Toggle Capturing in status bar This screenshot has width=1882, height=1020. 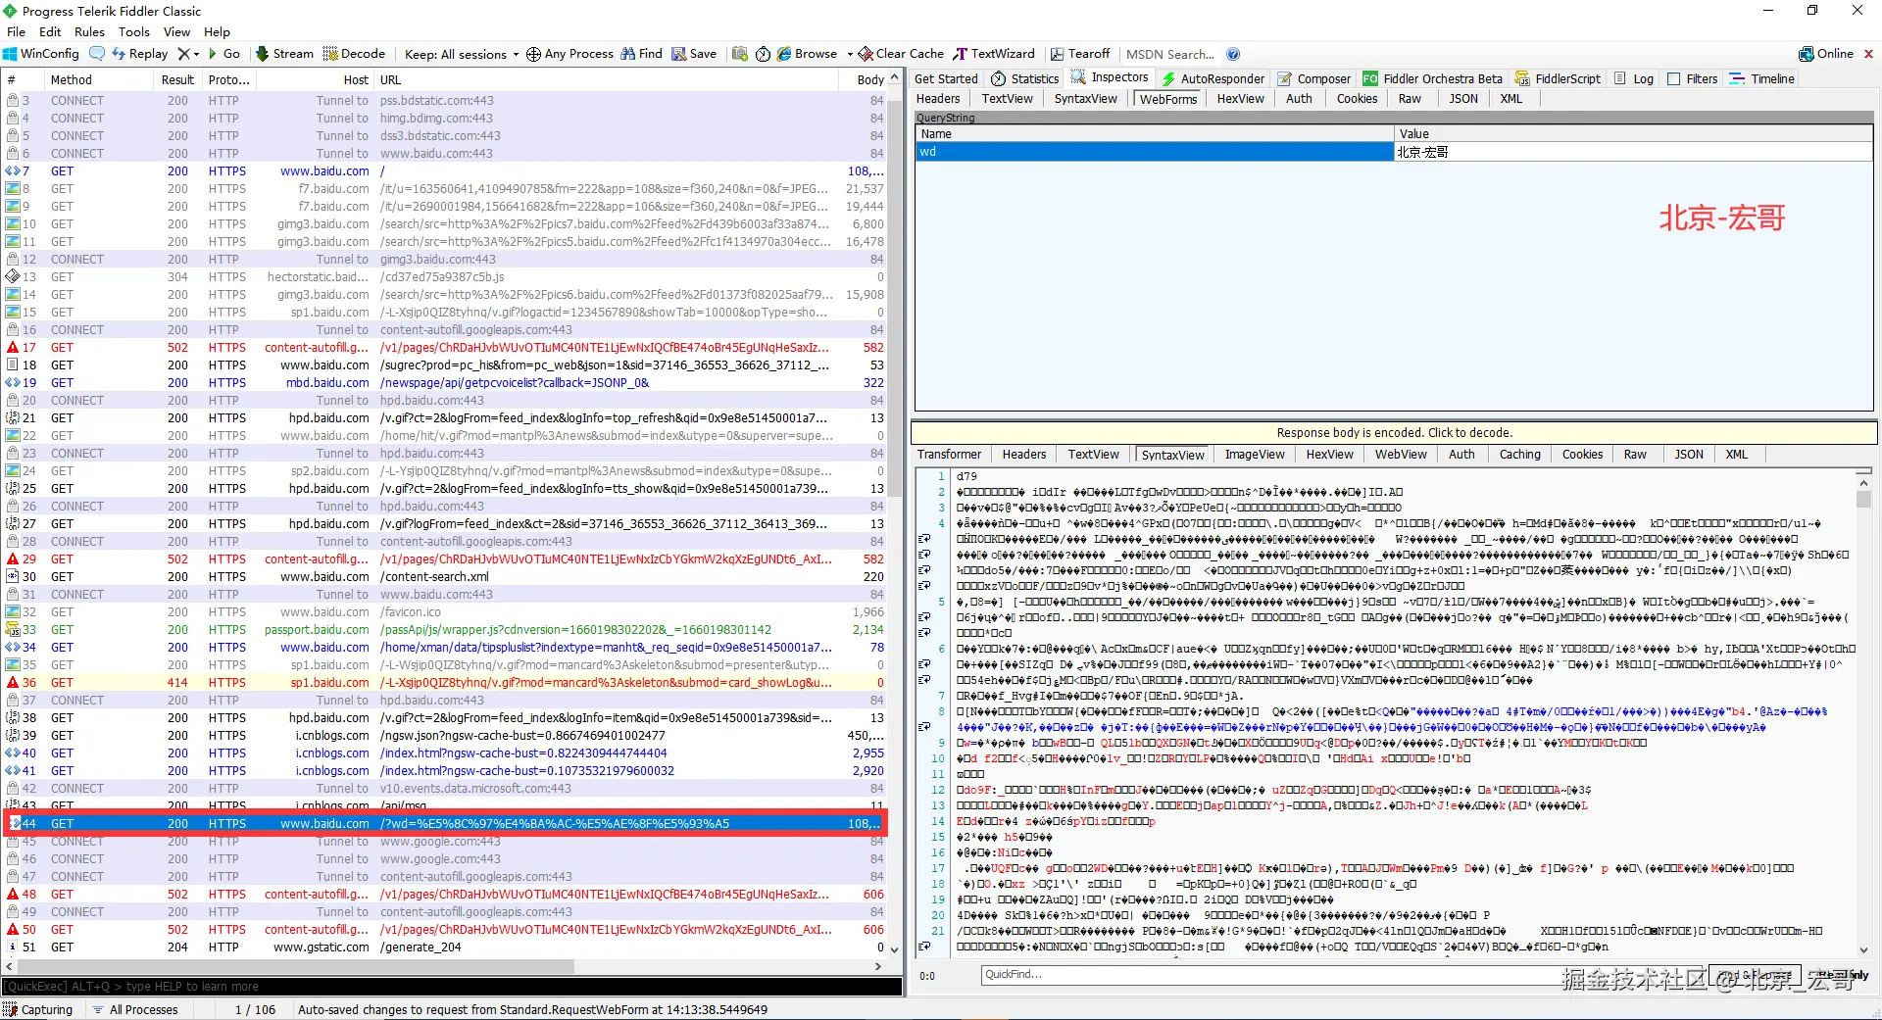pos(38,1009)
